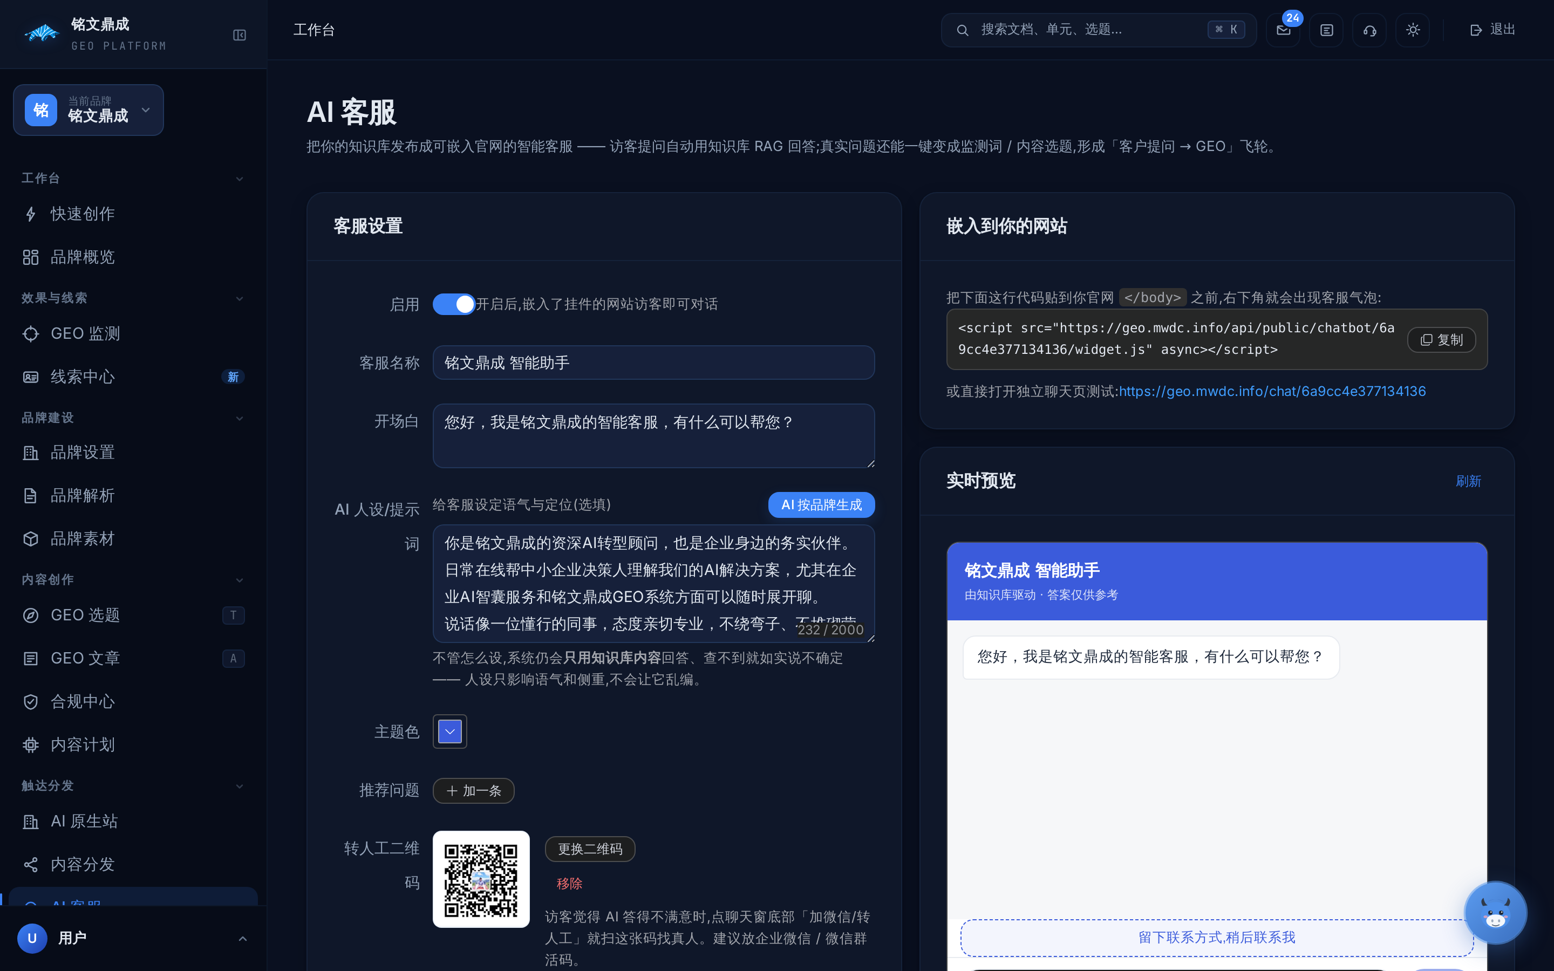This screenshot has height=971, width=1554.
Task: Click the chip icon beside 内容计划
Action: [30, 744]
